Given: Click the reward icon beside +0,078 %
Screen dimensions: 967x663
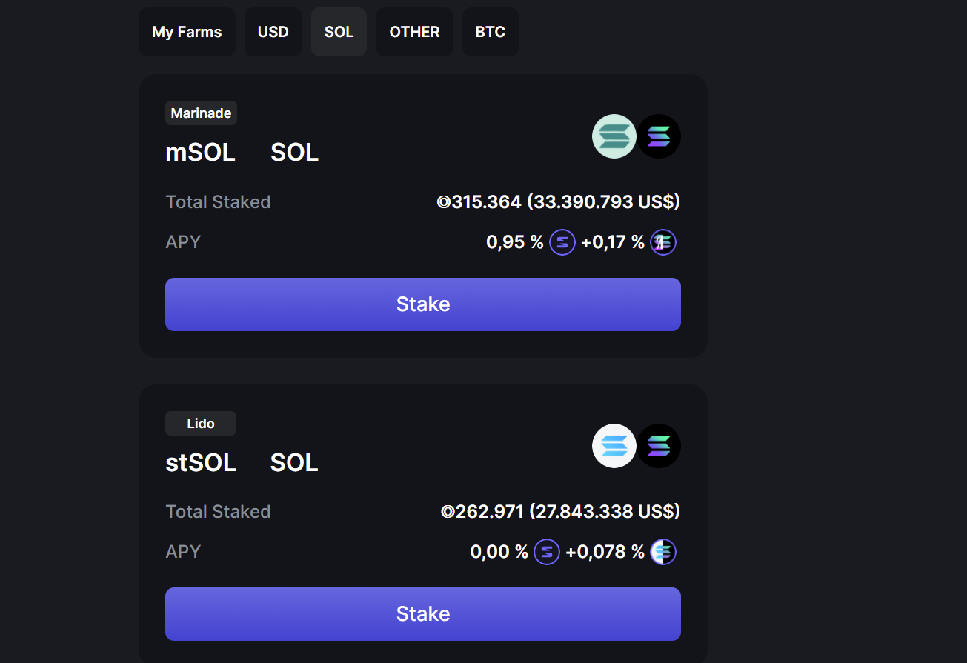Looking at the screenshot, I should pos(663,552).
